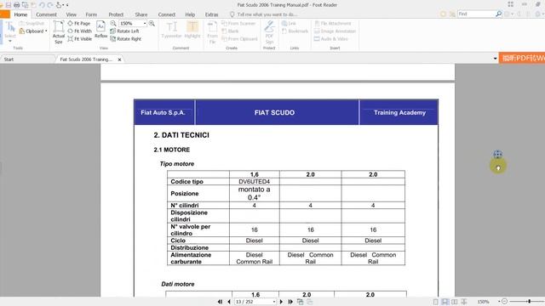The height and width of the screenshot is (306, 545).
Task: Switch to facing pages view mode
Action: 454,302
